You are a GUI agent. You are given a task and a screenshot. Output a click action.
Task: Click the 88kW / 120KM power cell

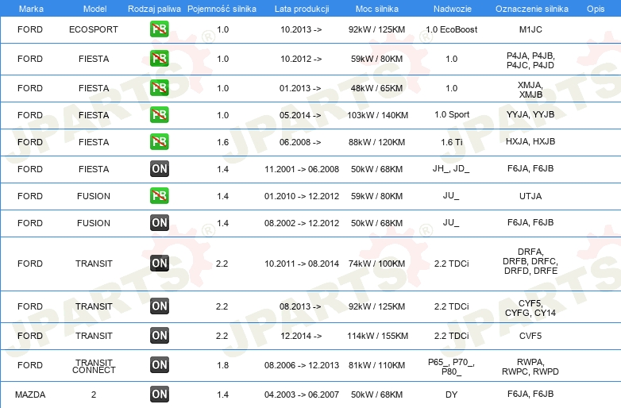376,142
